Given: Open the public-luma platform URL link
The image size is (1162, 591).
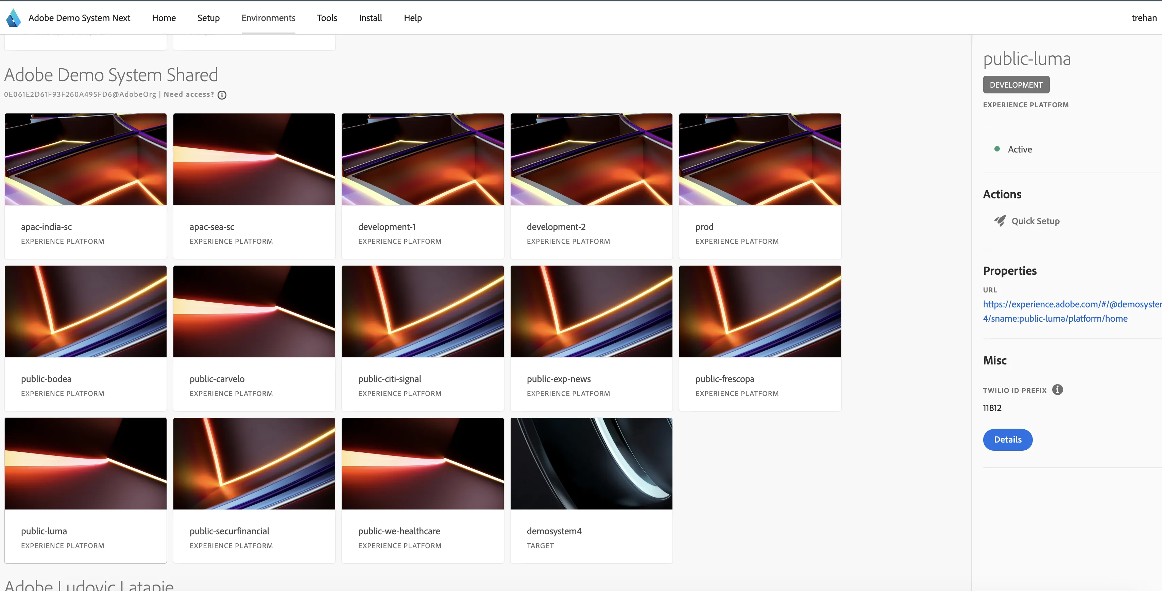Looking at the screenshot, I should point(1072,311).
